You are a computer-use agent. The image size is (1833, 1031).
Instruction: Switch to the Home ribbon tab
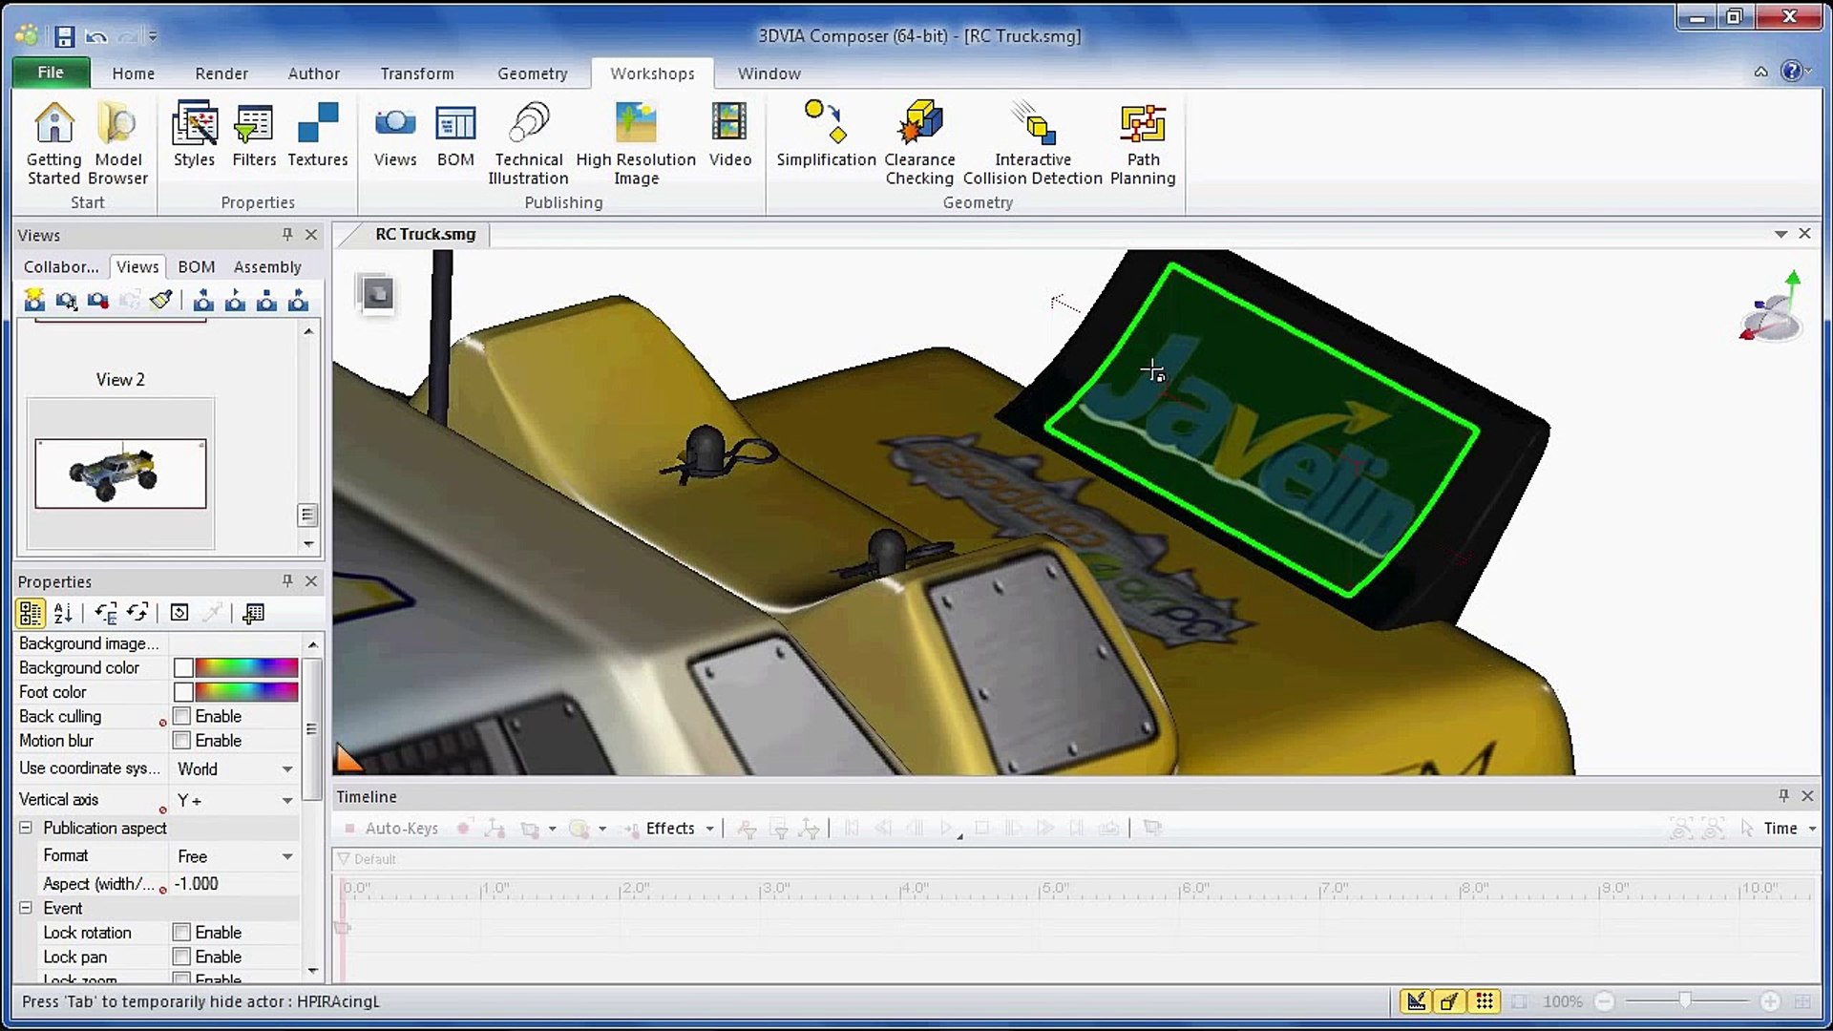point(133,74)
